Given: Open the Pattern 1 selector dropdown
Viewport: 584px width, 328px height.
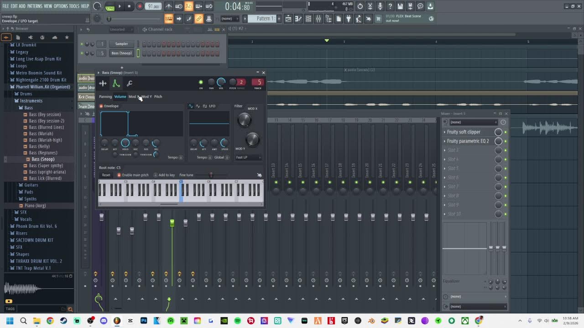Looking at the screenshot, I should tap(266, 19).
